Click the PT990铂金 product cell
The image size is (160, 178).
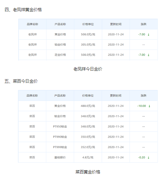(60, 137)
